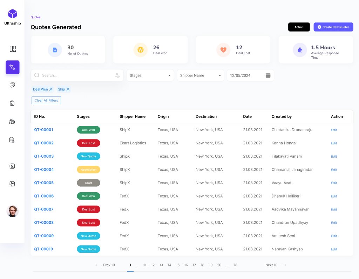Click the Deal Lost broken heart icon
The width and height of the screenshot is (359, 279).
223,50
